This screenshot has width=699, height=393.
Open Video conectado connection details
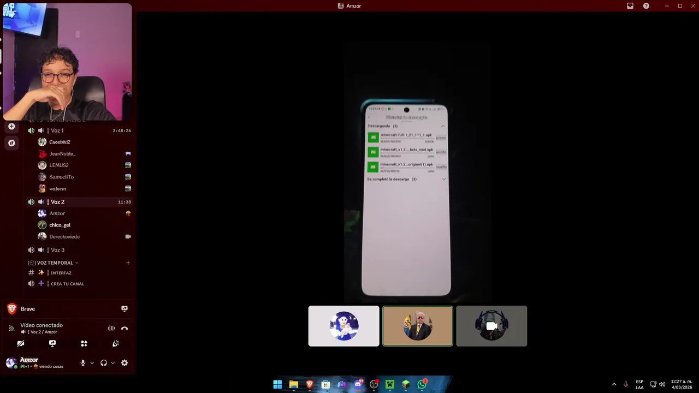tap(42, 325)
